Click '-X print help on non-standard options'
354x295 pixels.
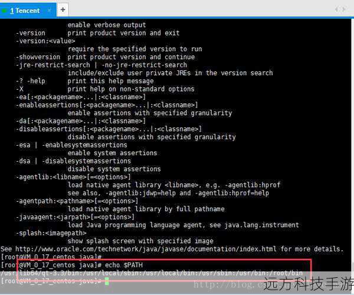coord(105,89)
